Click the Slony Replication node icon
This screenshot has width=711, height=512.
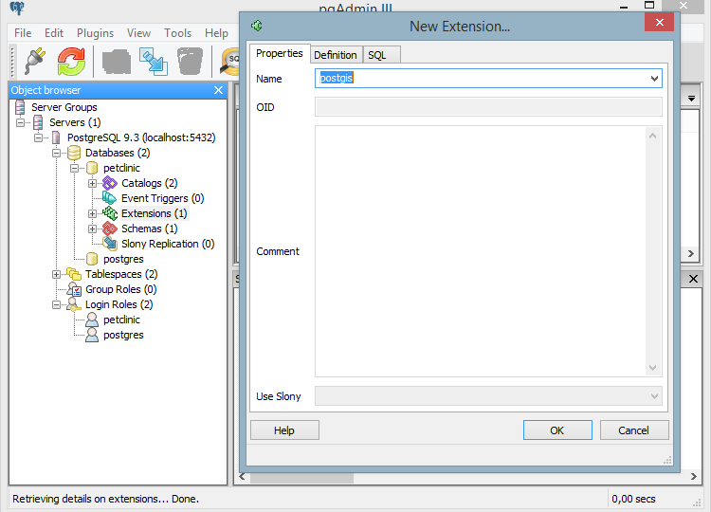[x=110, y=244]
